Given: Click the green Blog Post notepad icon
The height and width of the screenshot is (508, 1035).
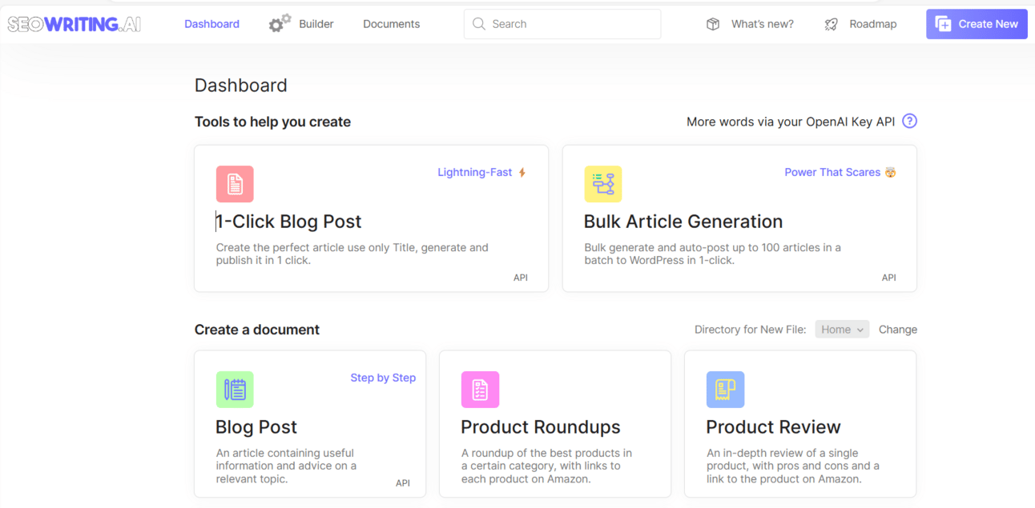Looking at the screenshot, I should (x=235, y=390).
